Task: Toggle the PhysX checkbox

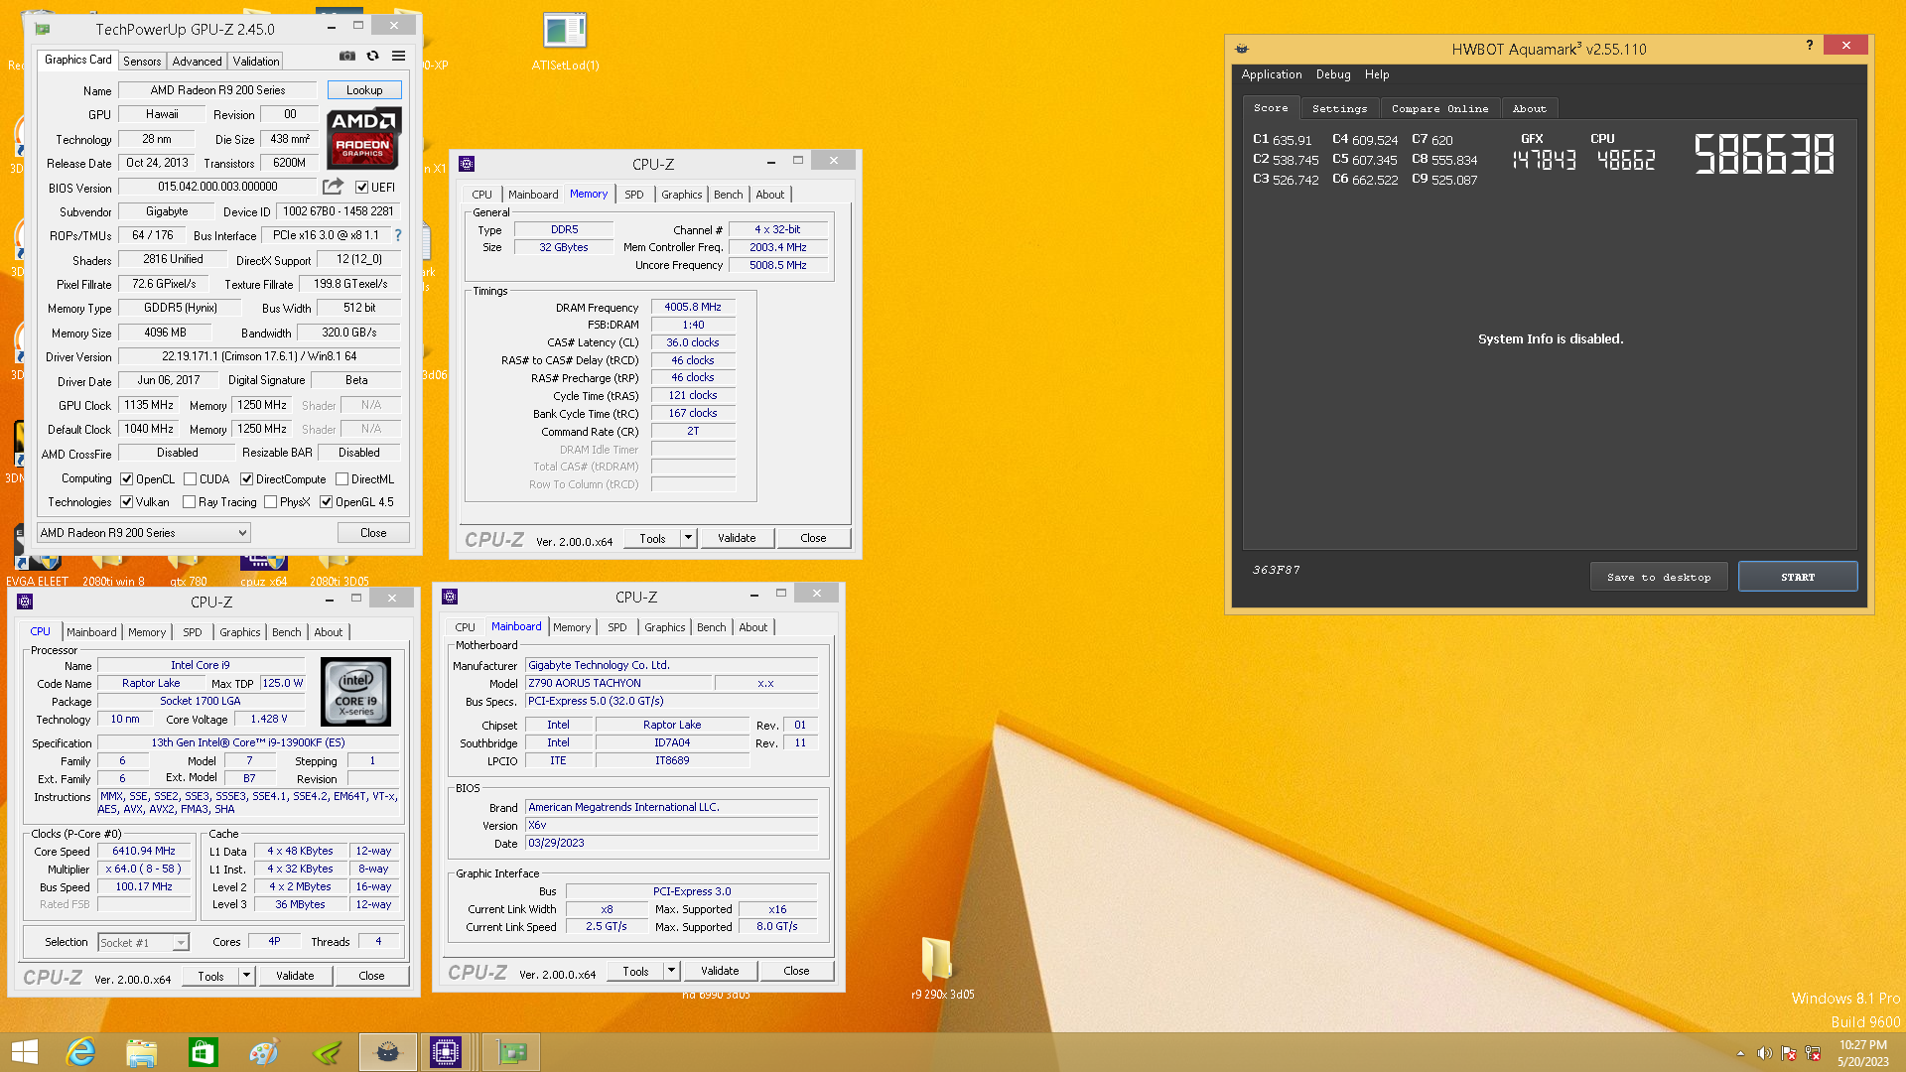Action: [x=270, y=501]
